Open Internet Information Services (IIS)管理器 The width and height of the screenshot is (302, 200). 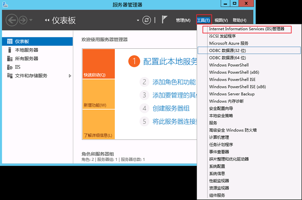coord(247,29)
